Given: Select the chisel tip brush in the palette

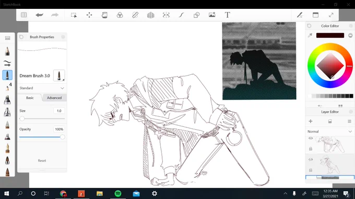Looking at the screenshot, I should point(7,112).
